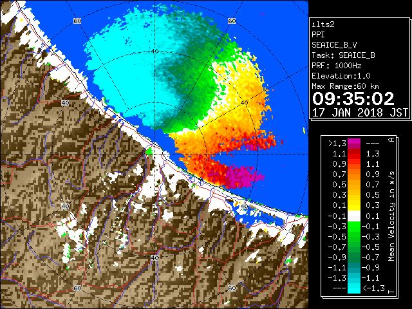The height and width of the screenshot is (309, 412).
Task: Click the 'Max Range:60 km' text
Action: tap(345, 86)
